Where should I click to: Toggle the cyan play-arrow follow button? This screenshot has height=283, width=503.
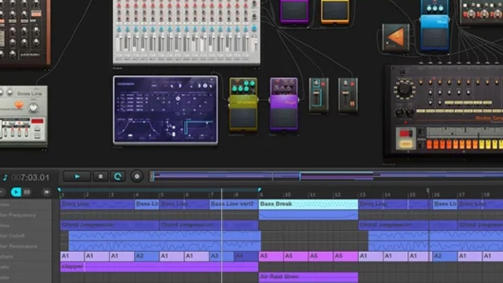point(16,192)
